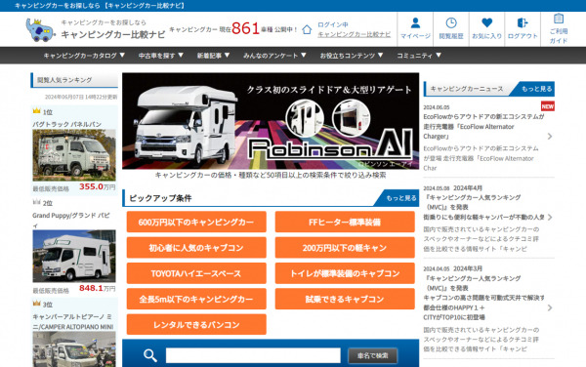Click the car name search field

pyautogui.click(x=253, y=355)
